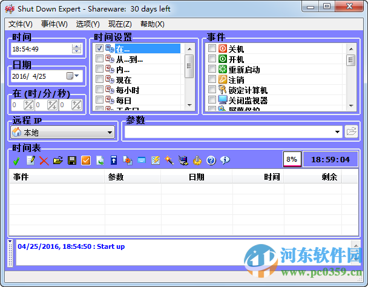Click the blue keyboard toolbar icon
368x287 pixels.
point(142,160)
